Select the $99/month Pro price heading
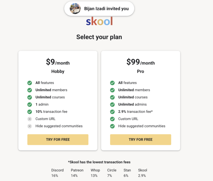The width and height of the screenshot is (213, 181). point(141,62)
